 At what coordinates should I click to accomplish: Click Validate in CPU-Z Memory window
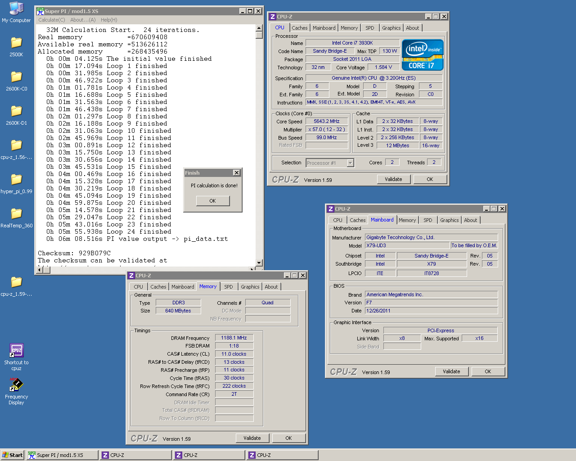252,438
